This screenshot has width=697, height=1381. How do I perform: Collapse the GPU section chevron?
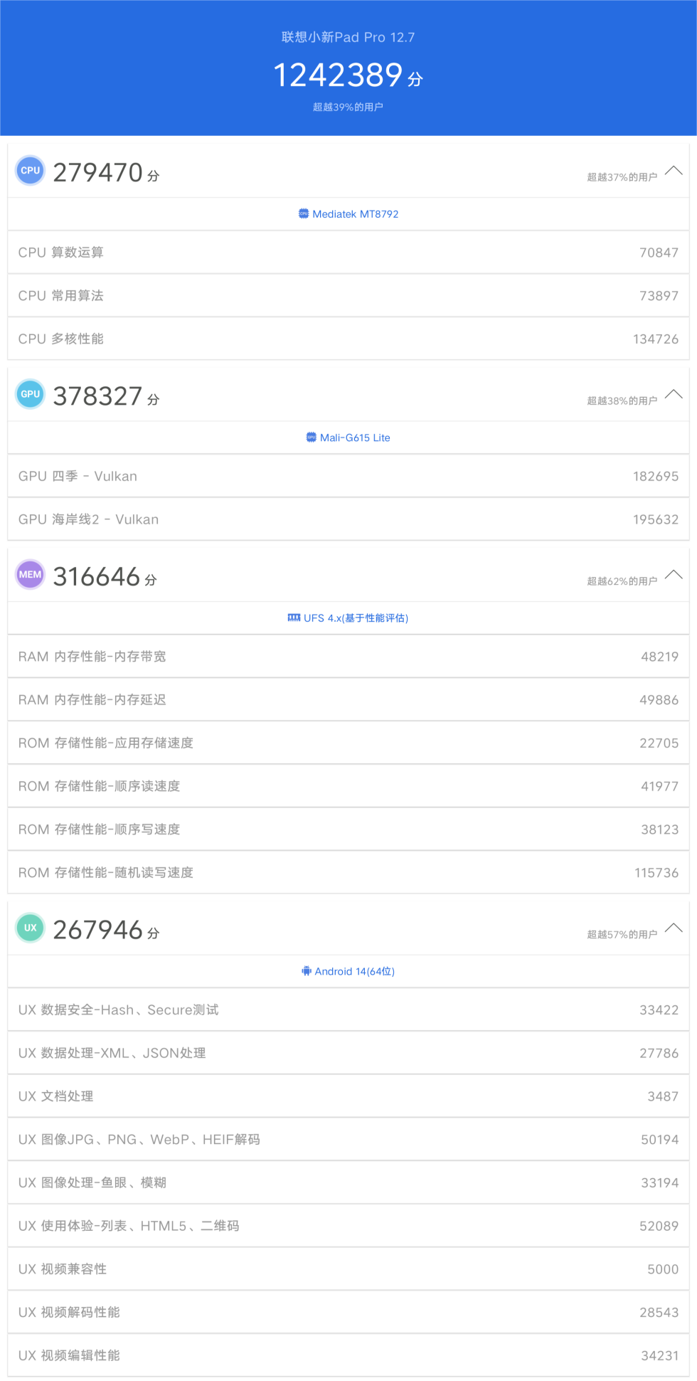click(674, 394)
